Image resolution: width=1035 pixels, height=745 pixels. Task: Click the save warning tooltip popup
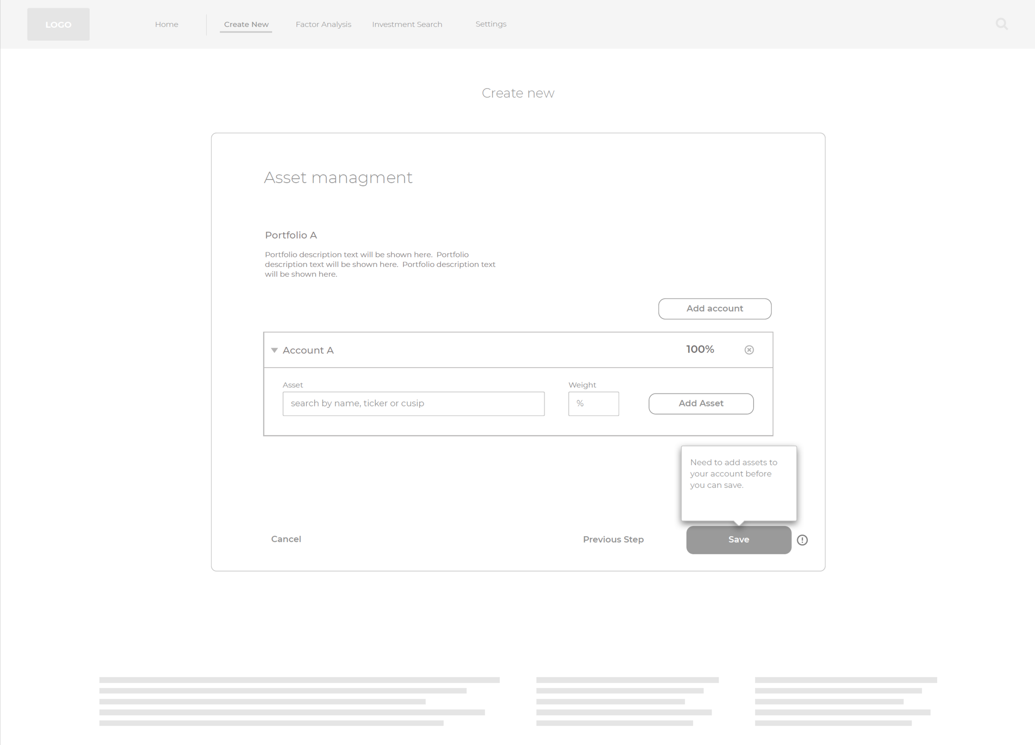pyautogui.click(x=739, y=483)
